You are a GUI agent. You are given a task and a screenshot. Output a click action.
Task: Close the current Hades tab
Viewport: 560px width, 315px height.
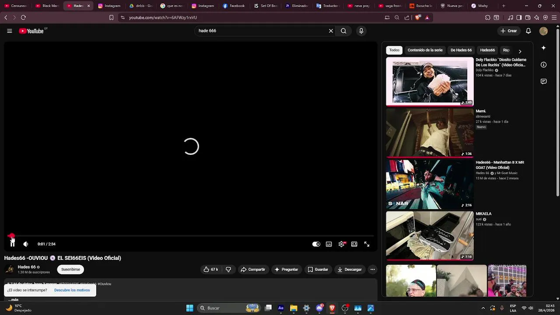pyautogui.click(x=88, y=6)
